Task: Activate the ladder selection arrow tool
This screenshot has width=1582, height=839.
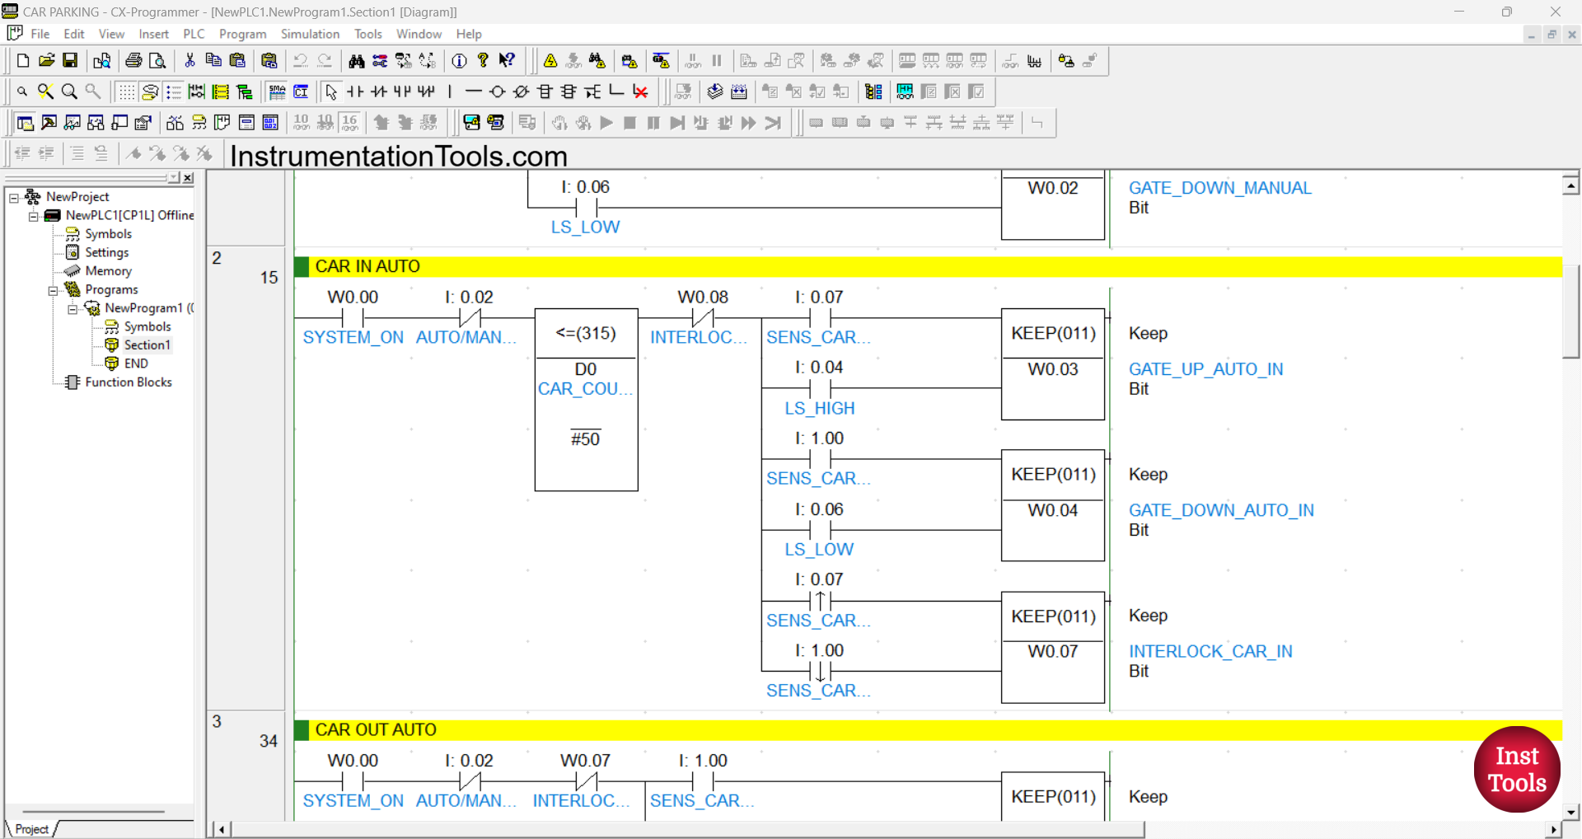Action: 330,91
